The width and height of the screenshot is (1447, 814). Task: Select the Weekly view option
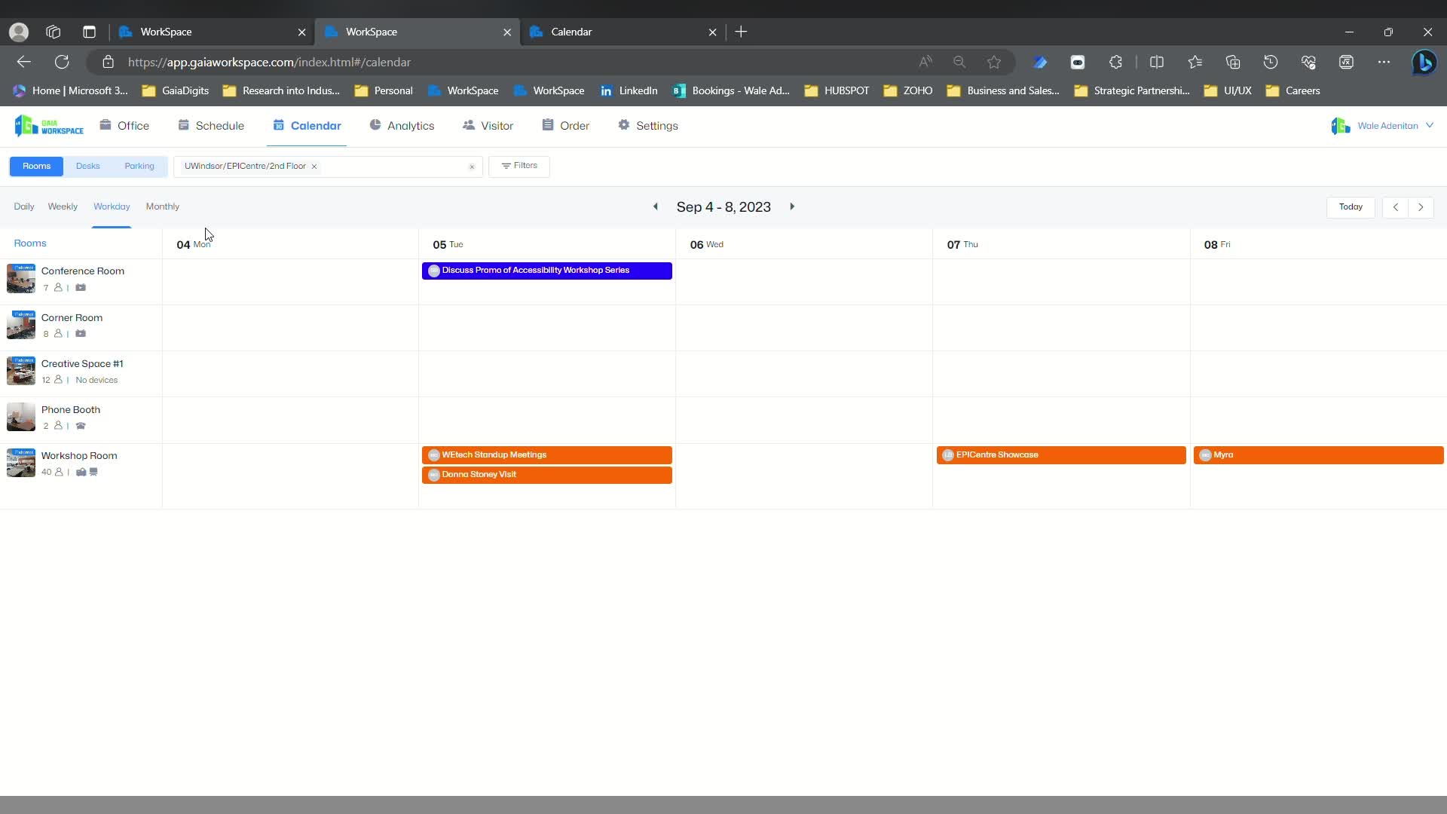pyautogui.click(x=62, y=207)
